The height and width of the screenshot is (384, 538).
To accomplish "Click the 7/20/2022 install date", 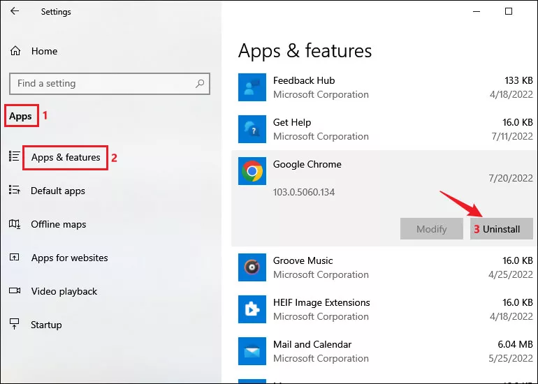I will click(511, 178).
